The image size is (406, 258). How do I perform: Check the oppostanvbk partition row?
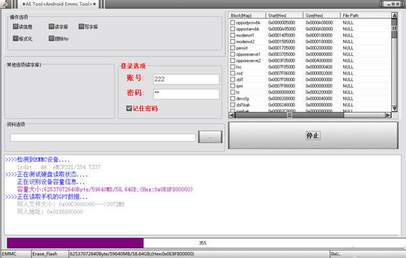pos(233,29)
